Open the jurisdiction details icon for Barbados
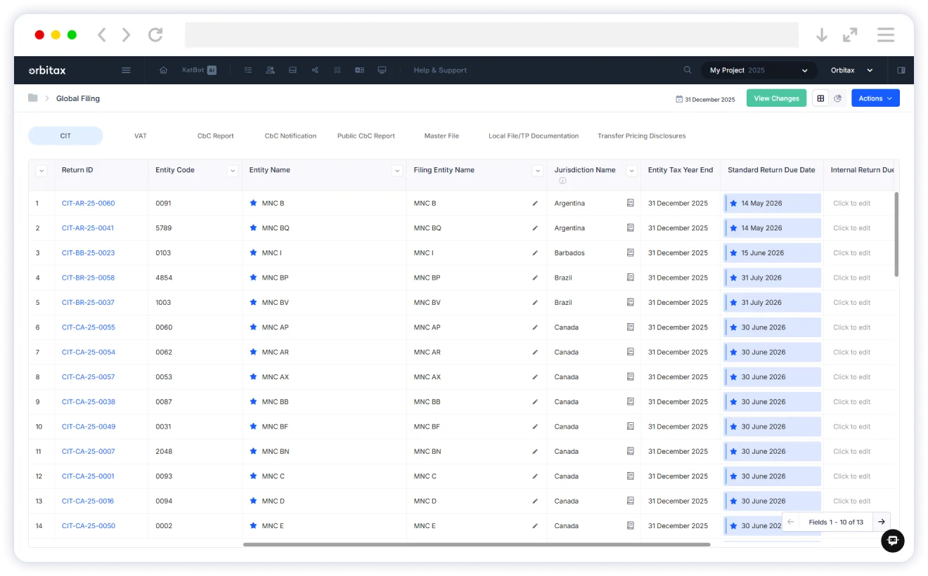Screen dimensions: 928x576 pos(630,253)
